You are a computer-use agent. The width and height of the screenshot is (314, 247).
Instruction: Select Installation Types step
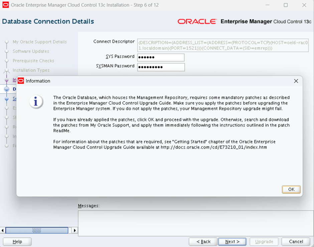pos(31,70)
